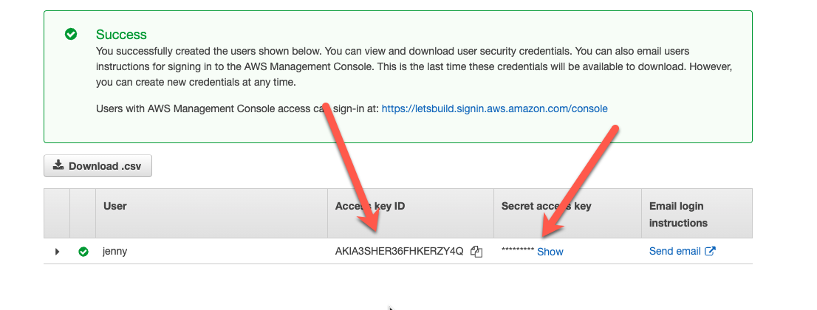Click the empty header cell above the row expander
This screenshot has width=817, height=310.
tap(57, 213)
